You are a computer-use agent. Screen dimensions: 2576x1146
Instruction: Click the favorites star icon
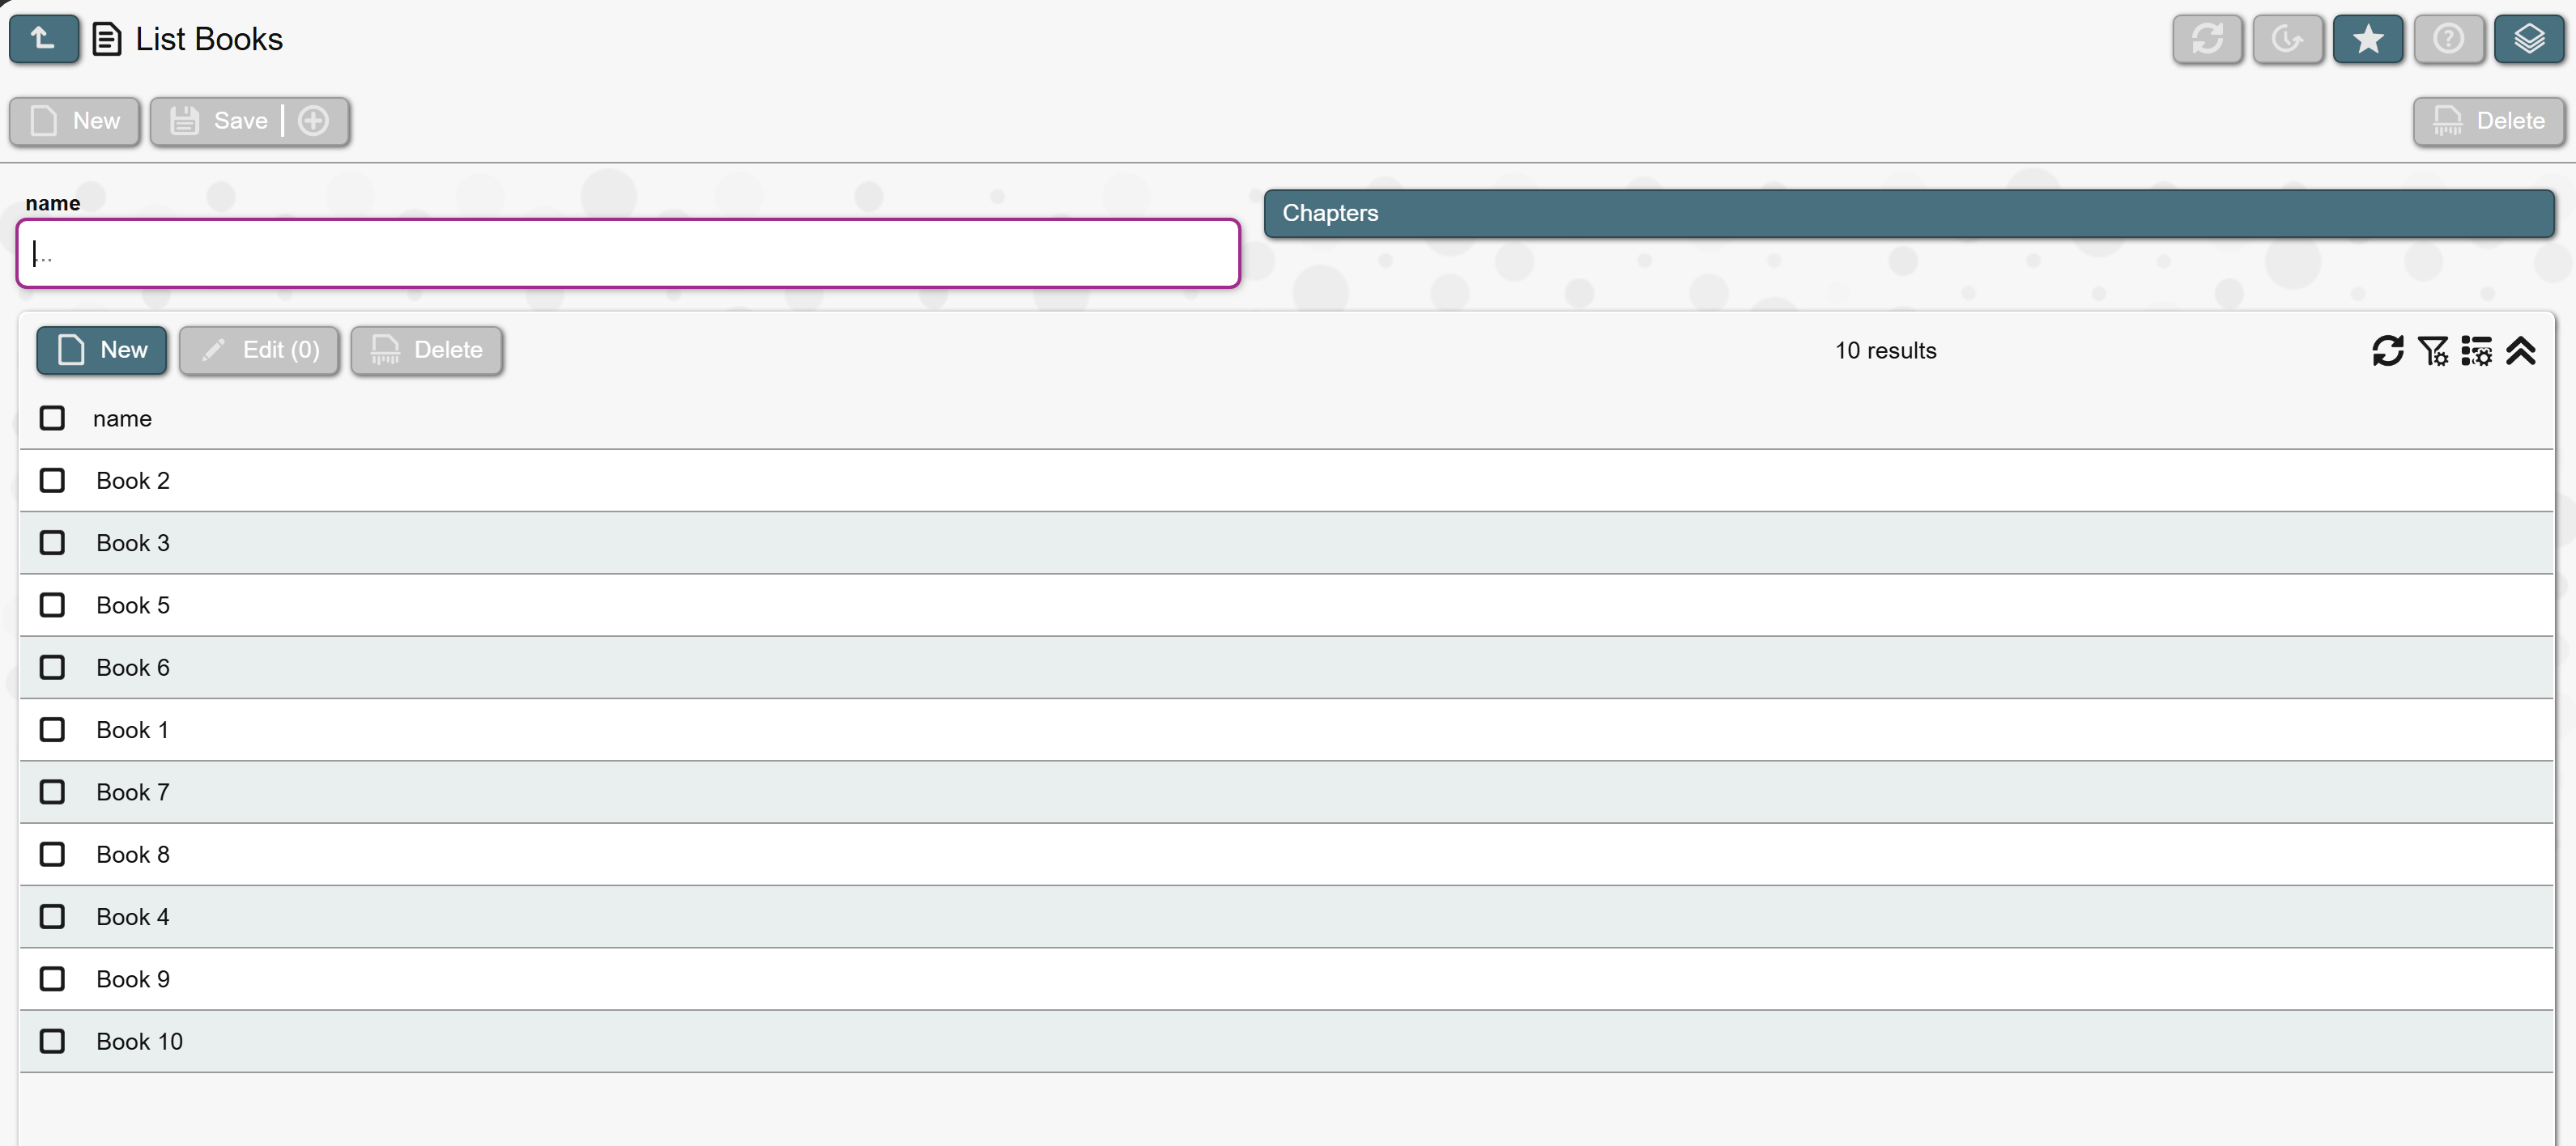click(x=2367, y=39)
